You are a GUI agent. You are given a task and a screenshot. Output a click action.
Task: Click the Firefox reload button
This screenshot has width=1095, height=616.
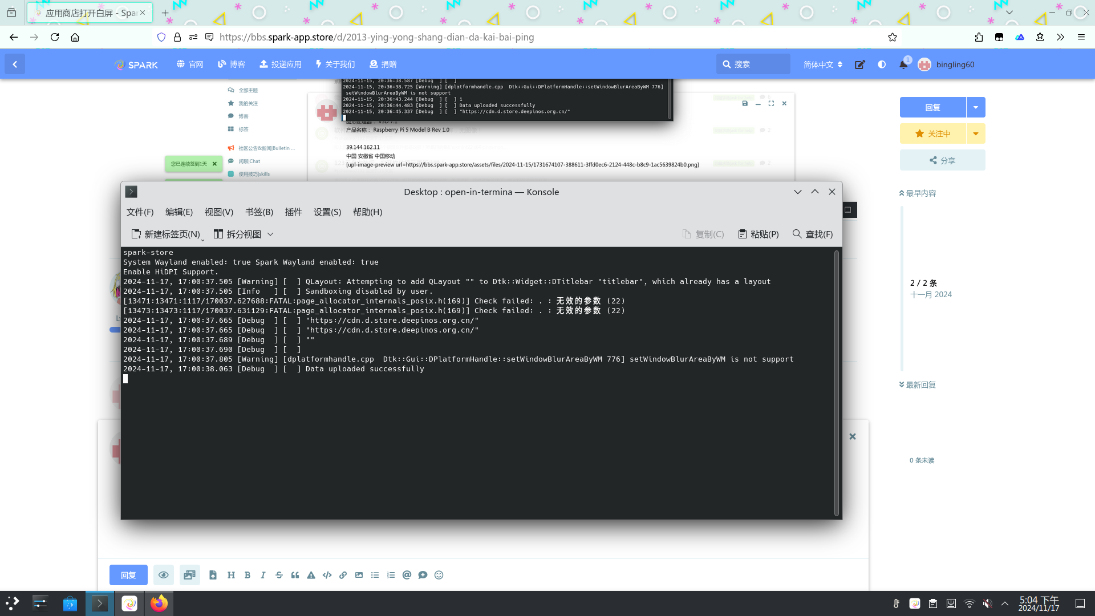(x=55, y=37)
